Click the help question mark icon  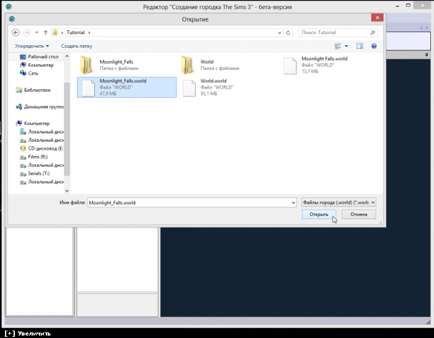374,46
